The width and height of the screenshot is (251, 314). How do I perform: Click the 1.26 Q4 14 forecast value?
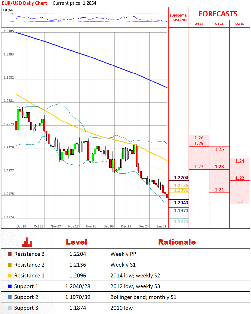199,138
